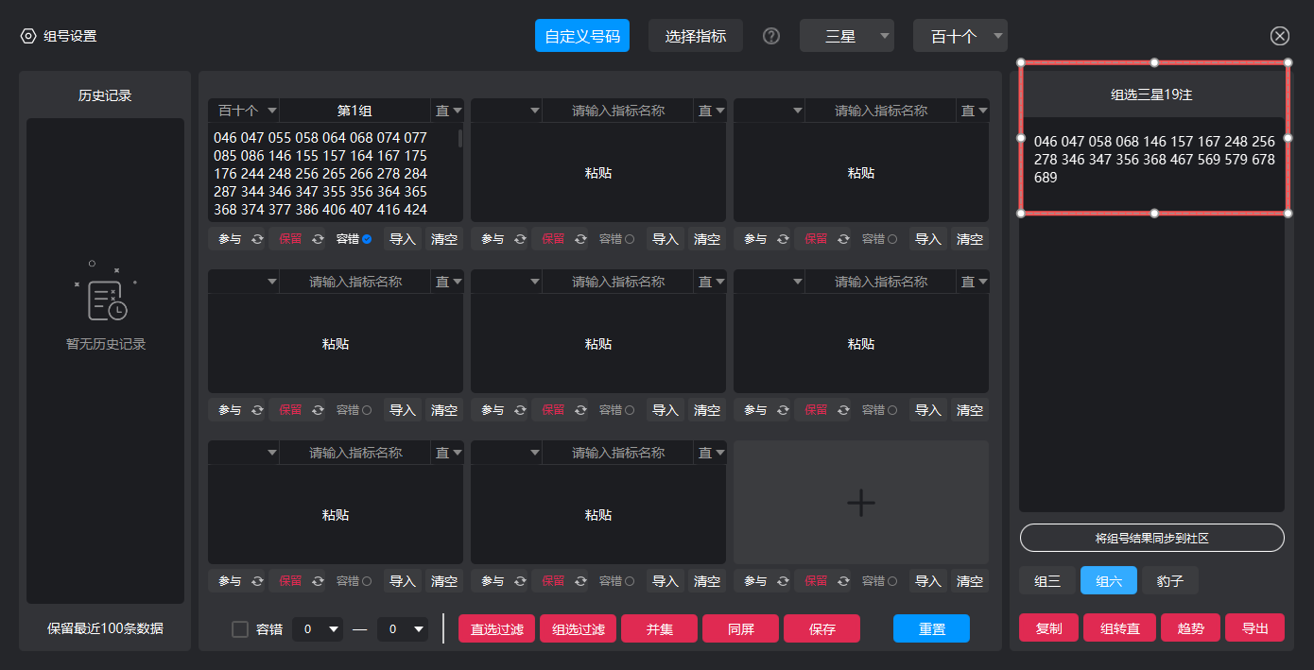Close the dialog with the X icon
1314x670 pixels.
[1279, 36]
